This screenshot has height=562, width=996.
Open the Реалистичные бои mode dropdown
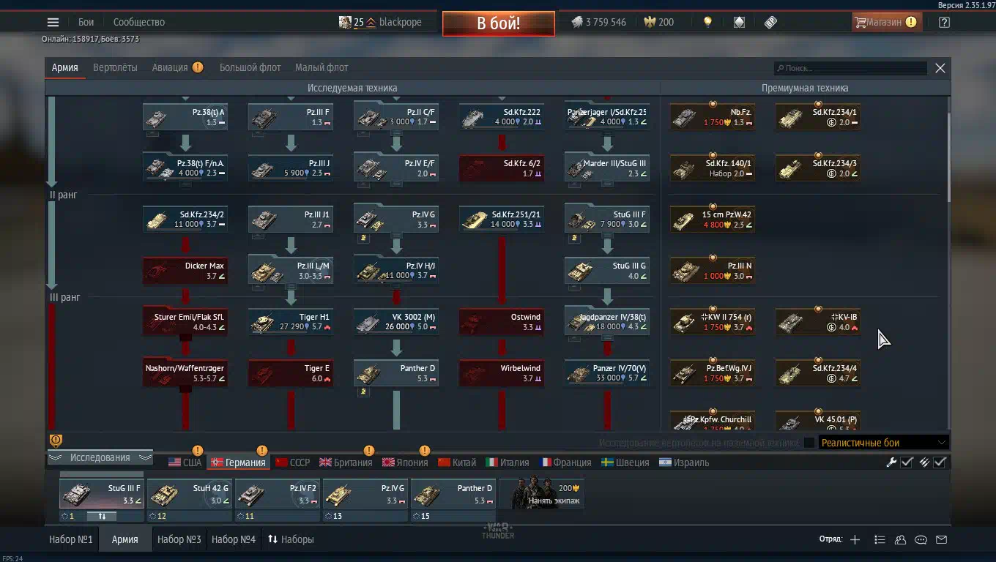click(884, 443)
